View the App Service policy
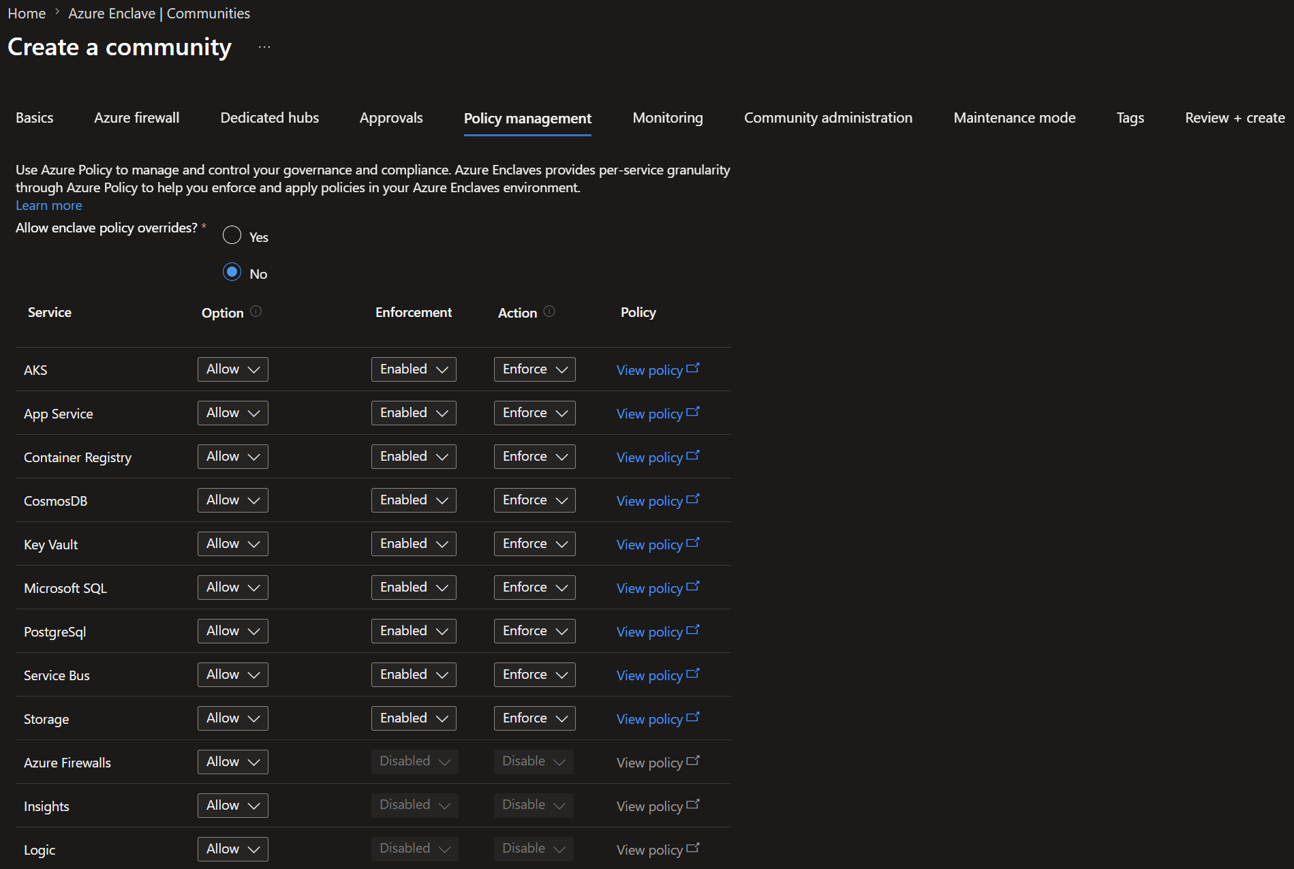The height and width of the screenshot is (869, 1294). pos(658,413)
